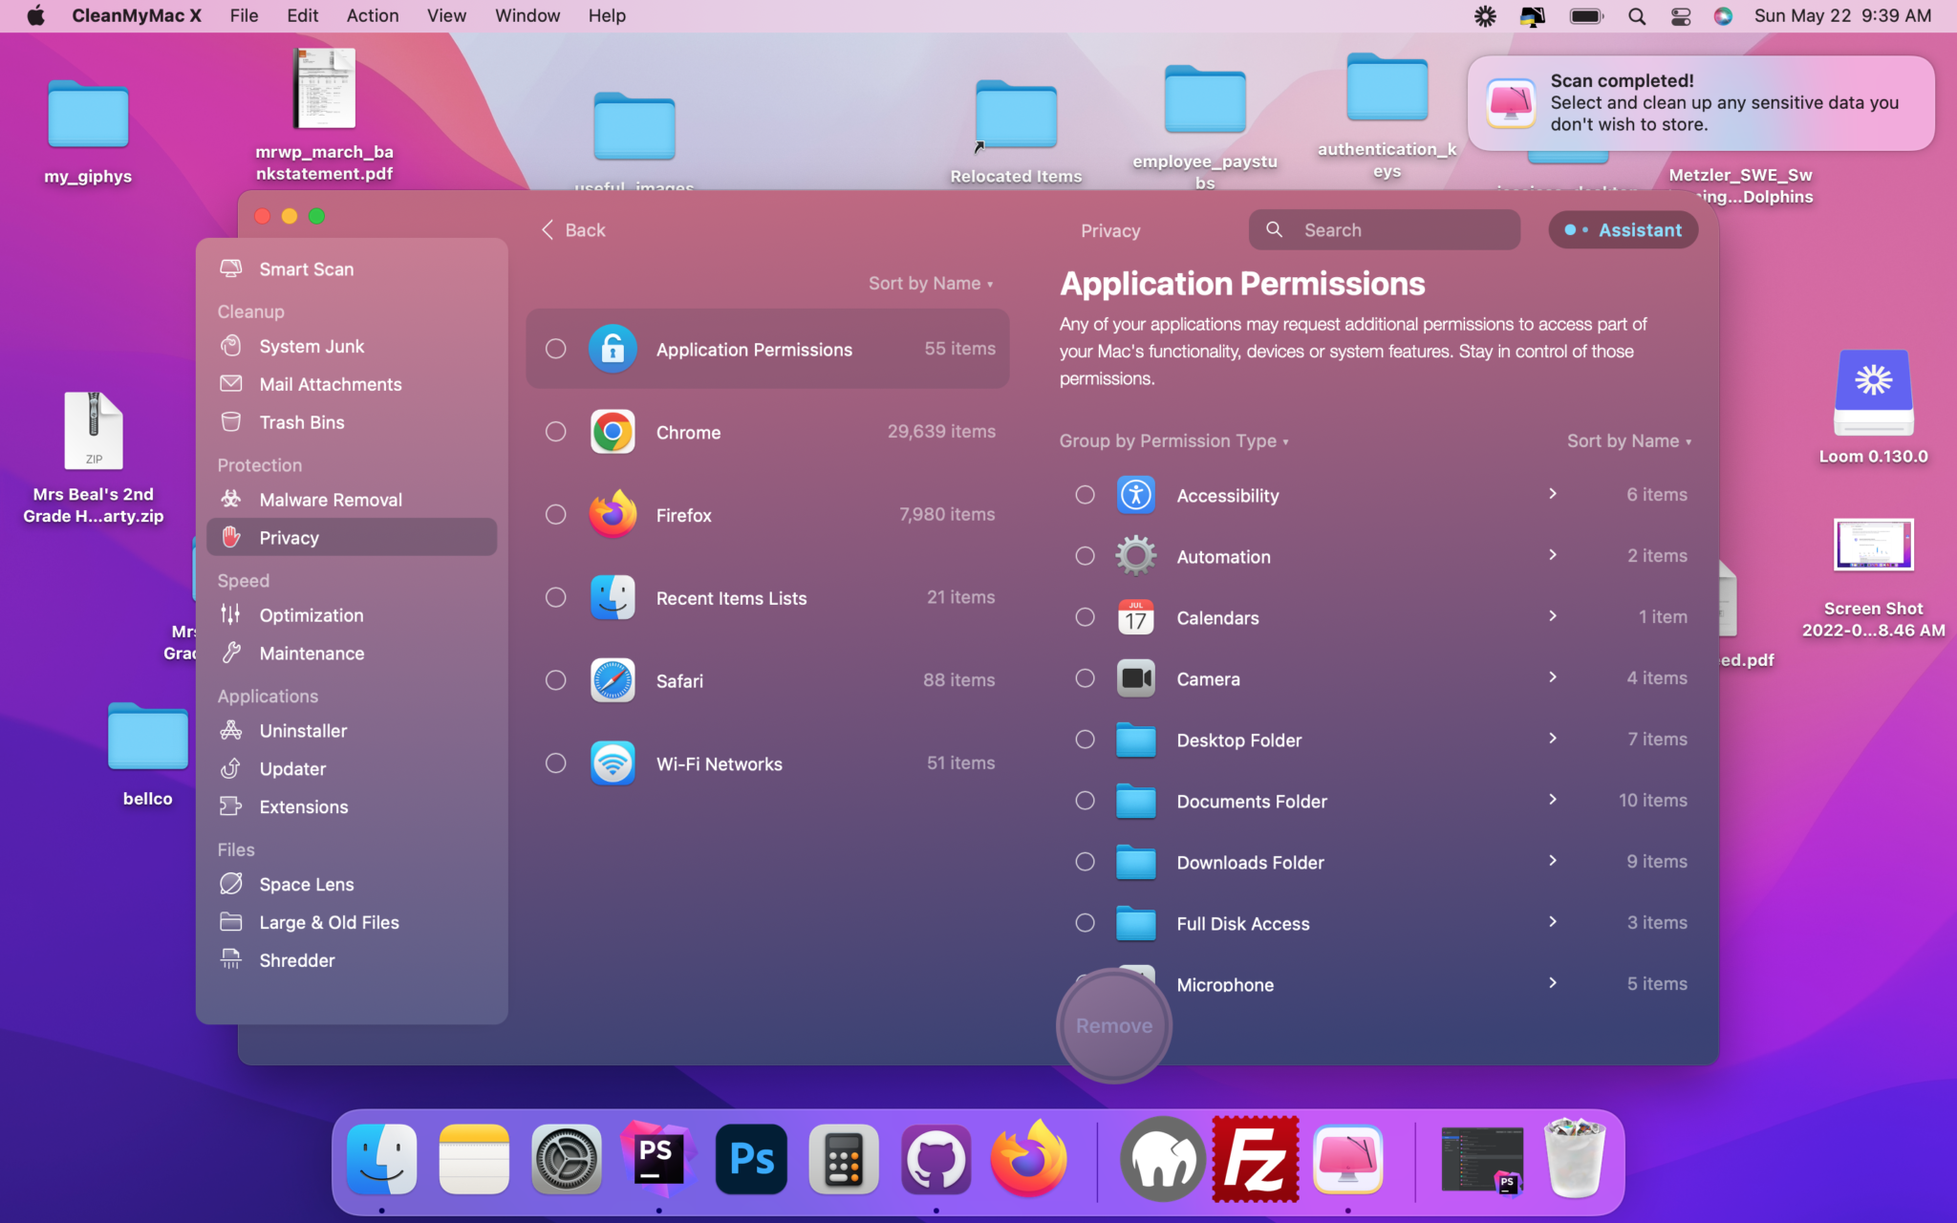Image resolution: width=1957 pixels, height=1223 pixels.
Task: Expand the Automation row chevron
Action: [x=1553, y=555]
